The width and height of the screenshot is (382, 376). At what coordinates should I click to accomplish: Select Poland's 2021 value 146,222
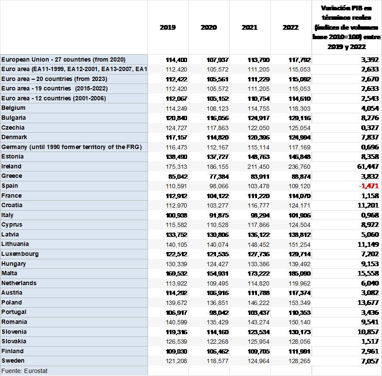[x=259, y=303]
